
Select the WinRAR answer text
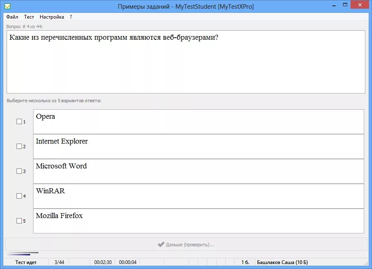coord(50,191)
